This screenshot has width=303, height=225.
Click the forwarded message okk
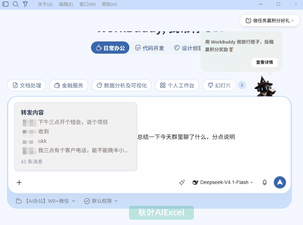coord(42,141)
